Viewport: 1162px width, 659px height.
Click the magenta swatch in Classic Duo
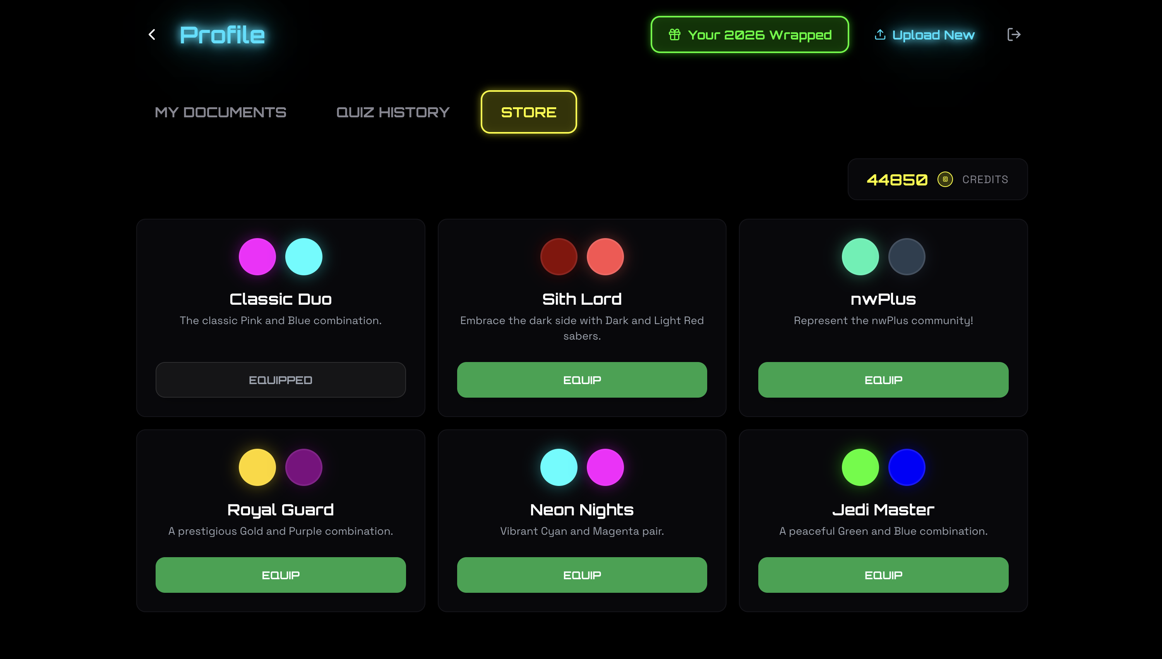(x=257, y=257)
